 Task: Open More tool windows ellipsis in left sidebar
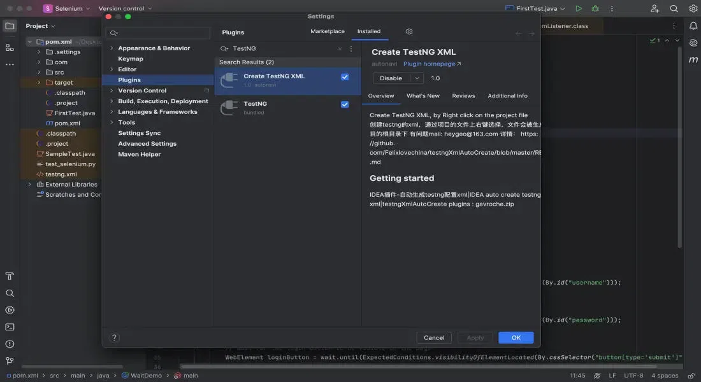(10, 65)
